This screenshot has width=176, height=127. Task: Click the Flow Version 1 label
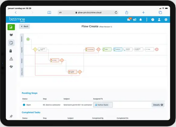pyautogui.click(x=106, y=27)
